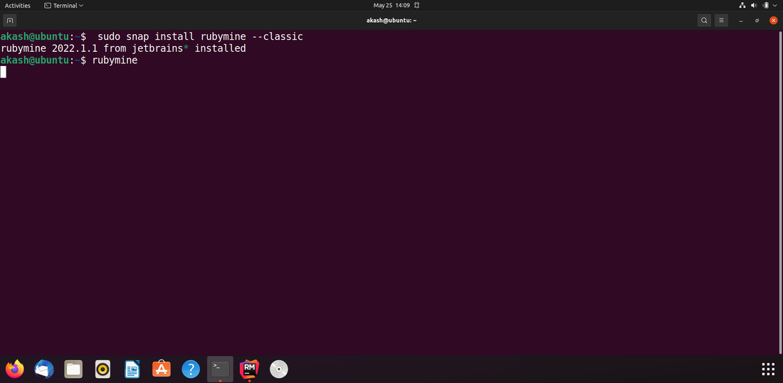Click the notification bell icon
This screenshot has height=383, width=783.
416,6
